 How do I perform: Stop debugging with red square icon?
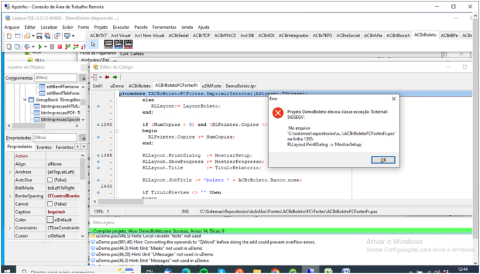point(60,47)
